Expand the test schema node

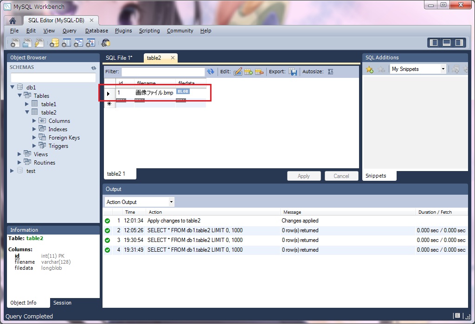(x=12, y=171)
